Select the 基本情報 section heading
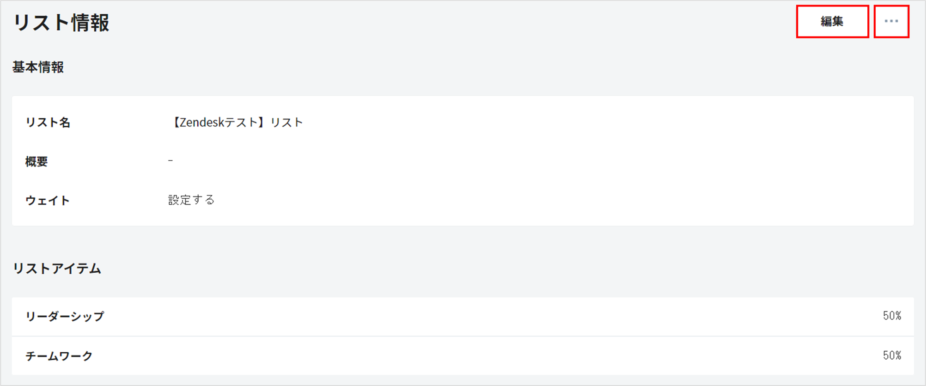The image size is (926, 386). point(38,67)
